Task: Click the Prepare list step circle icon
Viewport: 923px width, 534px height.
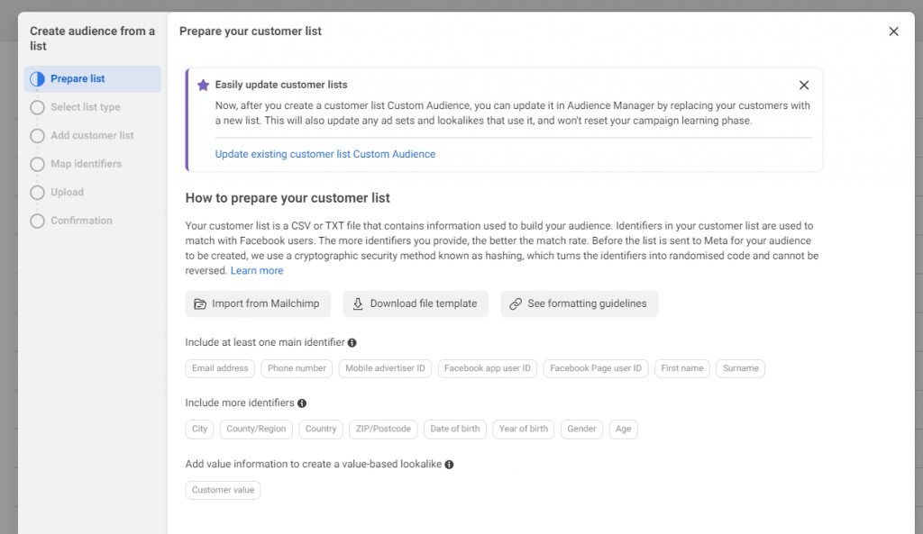Action: 37,79
